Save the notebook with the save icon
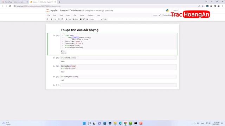 [47, 19]
